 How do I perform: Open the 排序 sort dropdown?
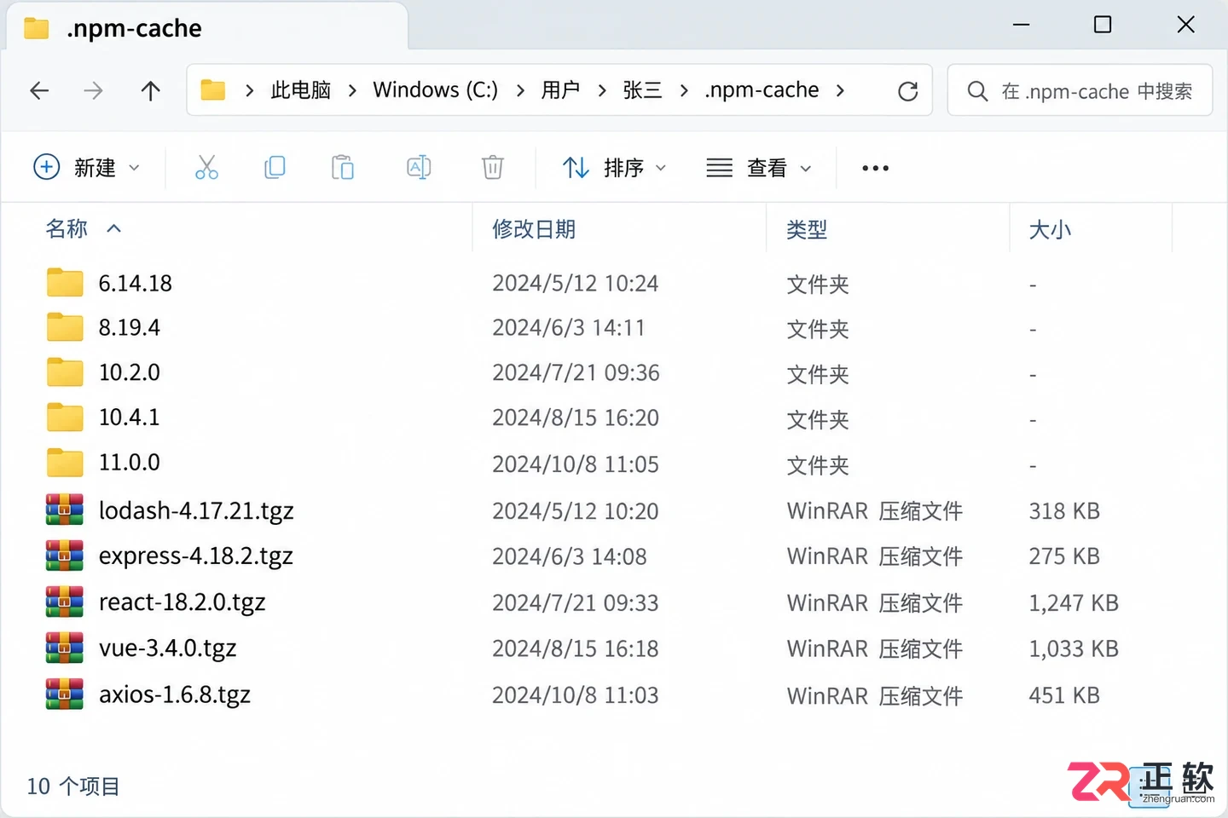coord(614,168)
